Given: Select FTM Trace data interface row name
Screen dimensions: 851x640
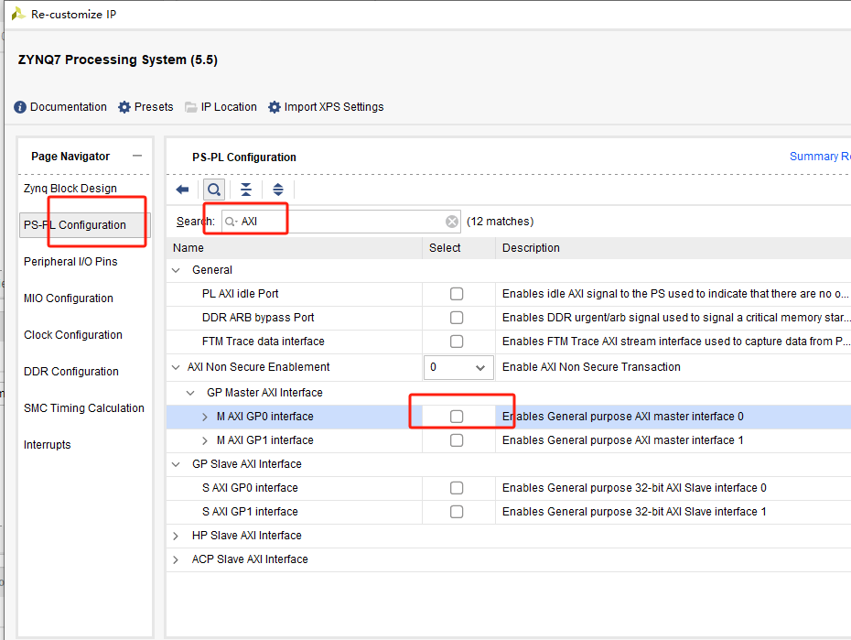Looking at the screenshot, I should [x=264, y=342].
